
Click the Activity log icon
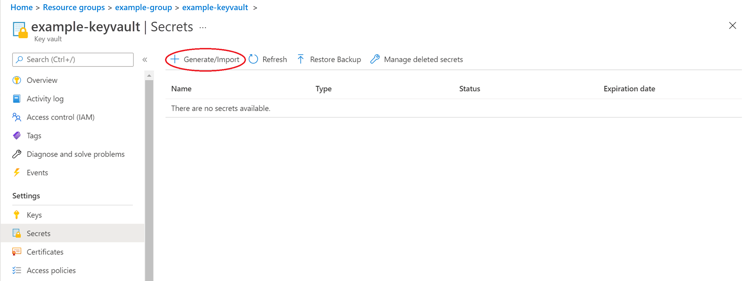(x=17, y=99)
